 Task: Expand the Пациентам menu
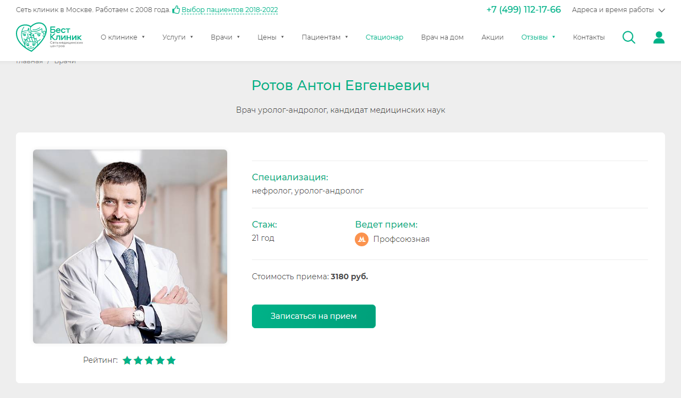[x=325, y=37]
